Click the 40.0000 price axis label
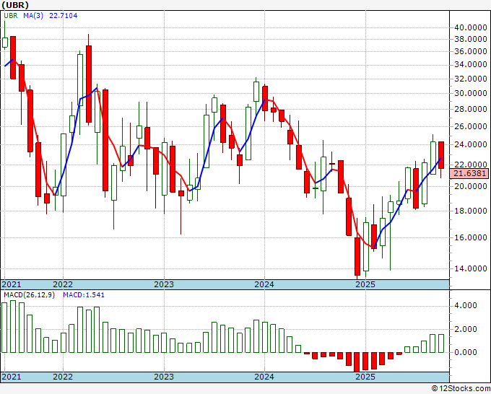The width and height of the screenshot is (491, 394). (x=471, y=28)
